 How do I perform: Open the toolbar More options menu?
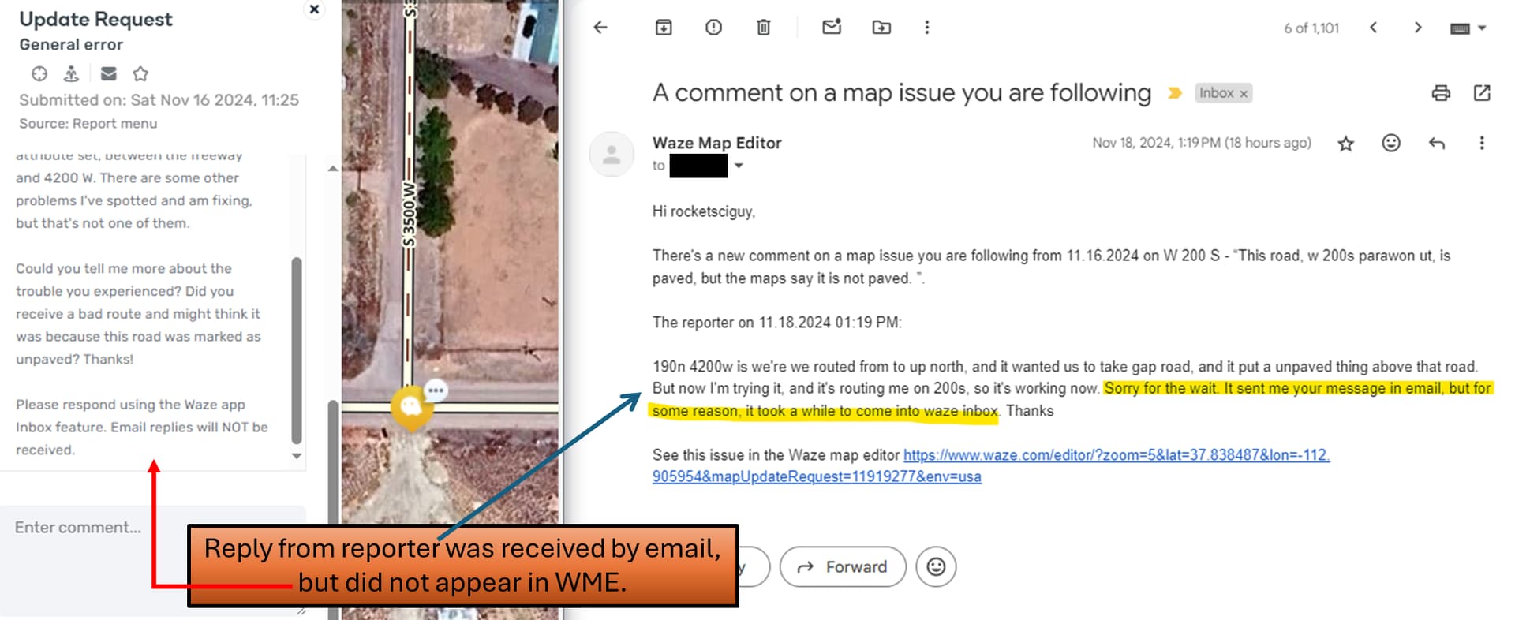pyautogui.click(x=926, y=28)
